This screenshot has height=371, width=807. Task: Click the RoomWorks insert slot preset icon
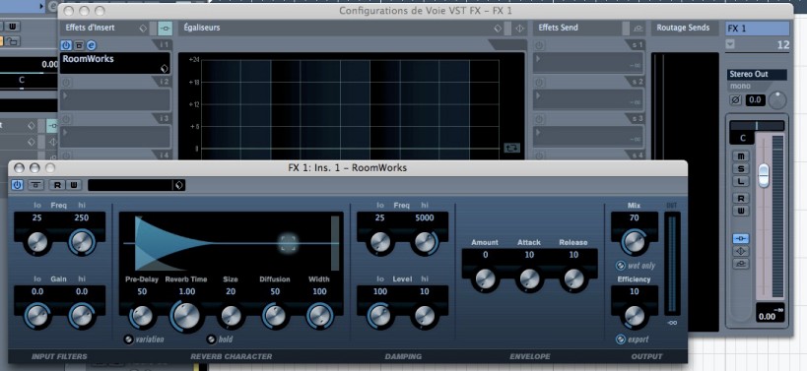165,68
